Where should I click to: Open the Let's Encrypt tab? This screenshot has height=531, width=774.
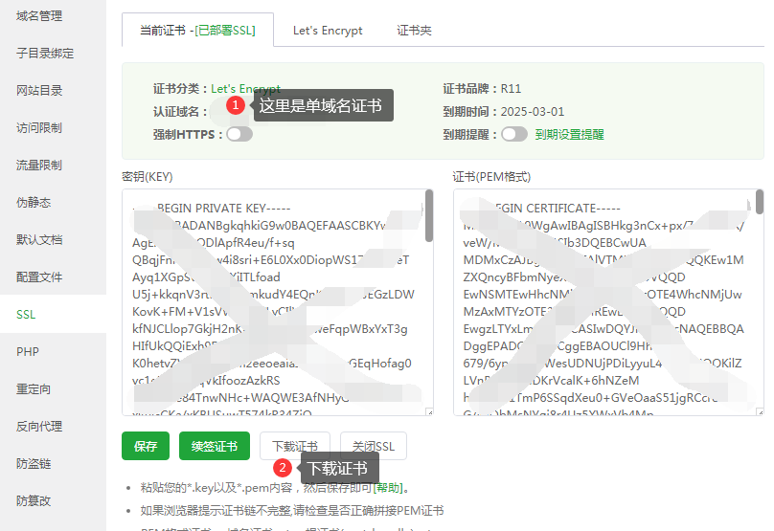328,31
